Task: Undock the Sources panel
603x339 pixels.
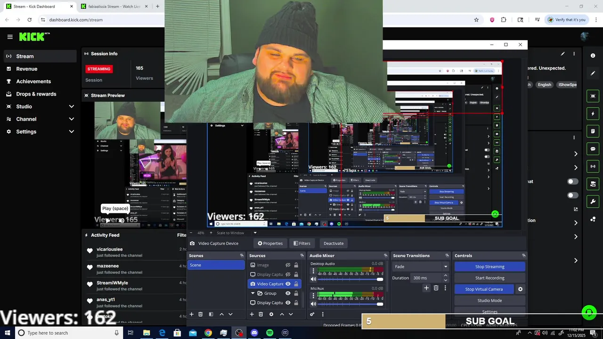Action: coord(302,256)
